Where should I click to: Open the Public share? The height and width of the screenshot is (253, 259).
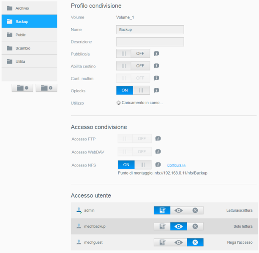pos(28,35)
